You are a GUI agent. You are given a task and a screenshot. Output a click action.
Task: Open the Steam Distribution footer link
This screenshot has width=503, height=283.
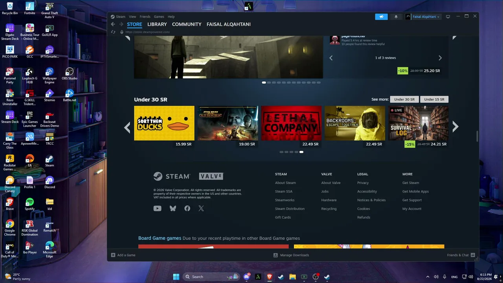[290, 209]
